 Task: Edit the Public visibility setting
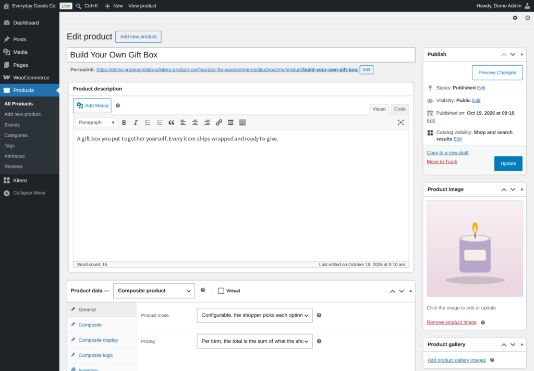click(476, 101)
